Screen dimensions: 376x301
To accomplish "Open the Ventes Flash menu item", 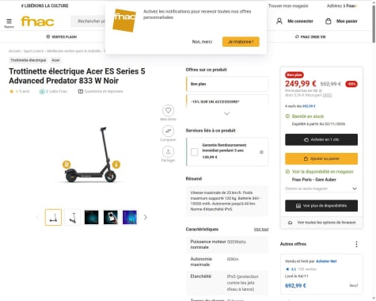I will 62,36.
